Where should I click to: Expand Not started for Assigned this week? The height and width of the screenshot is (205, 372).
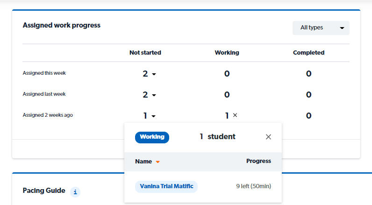point(149,74)
